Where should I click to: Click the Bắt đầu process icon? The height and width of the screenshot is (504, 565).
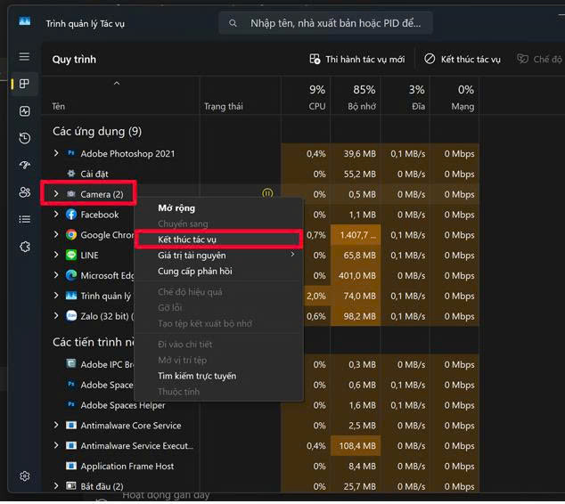tap(71, 486)
